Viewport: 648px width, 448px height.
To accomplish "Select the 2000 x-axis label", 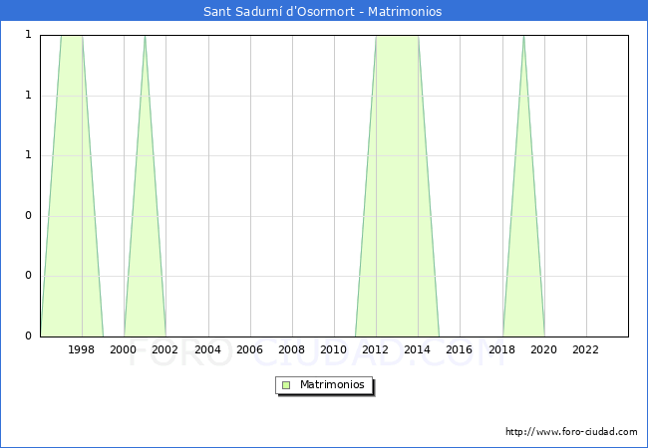I will tap(124, 349).
